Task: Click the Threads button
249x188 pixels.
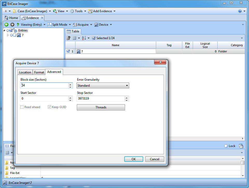Action: (x=101, y=107)
